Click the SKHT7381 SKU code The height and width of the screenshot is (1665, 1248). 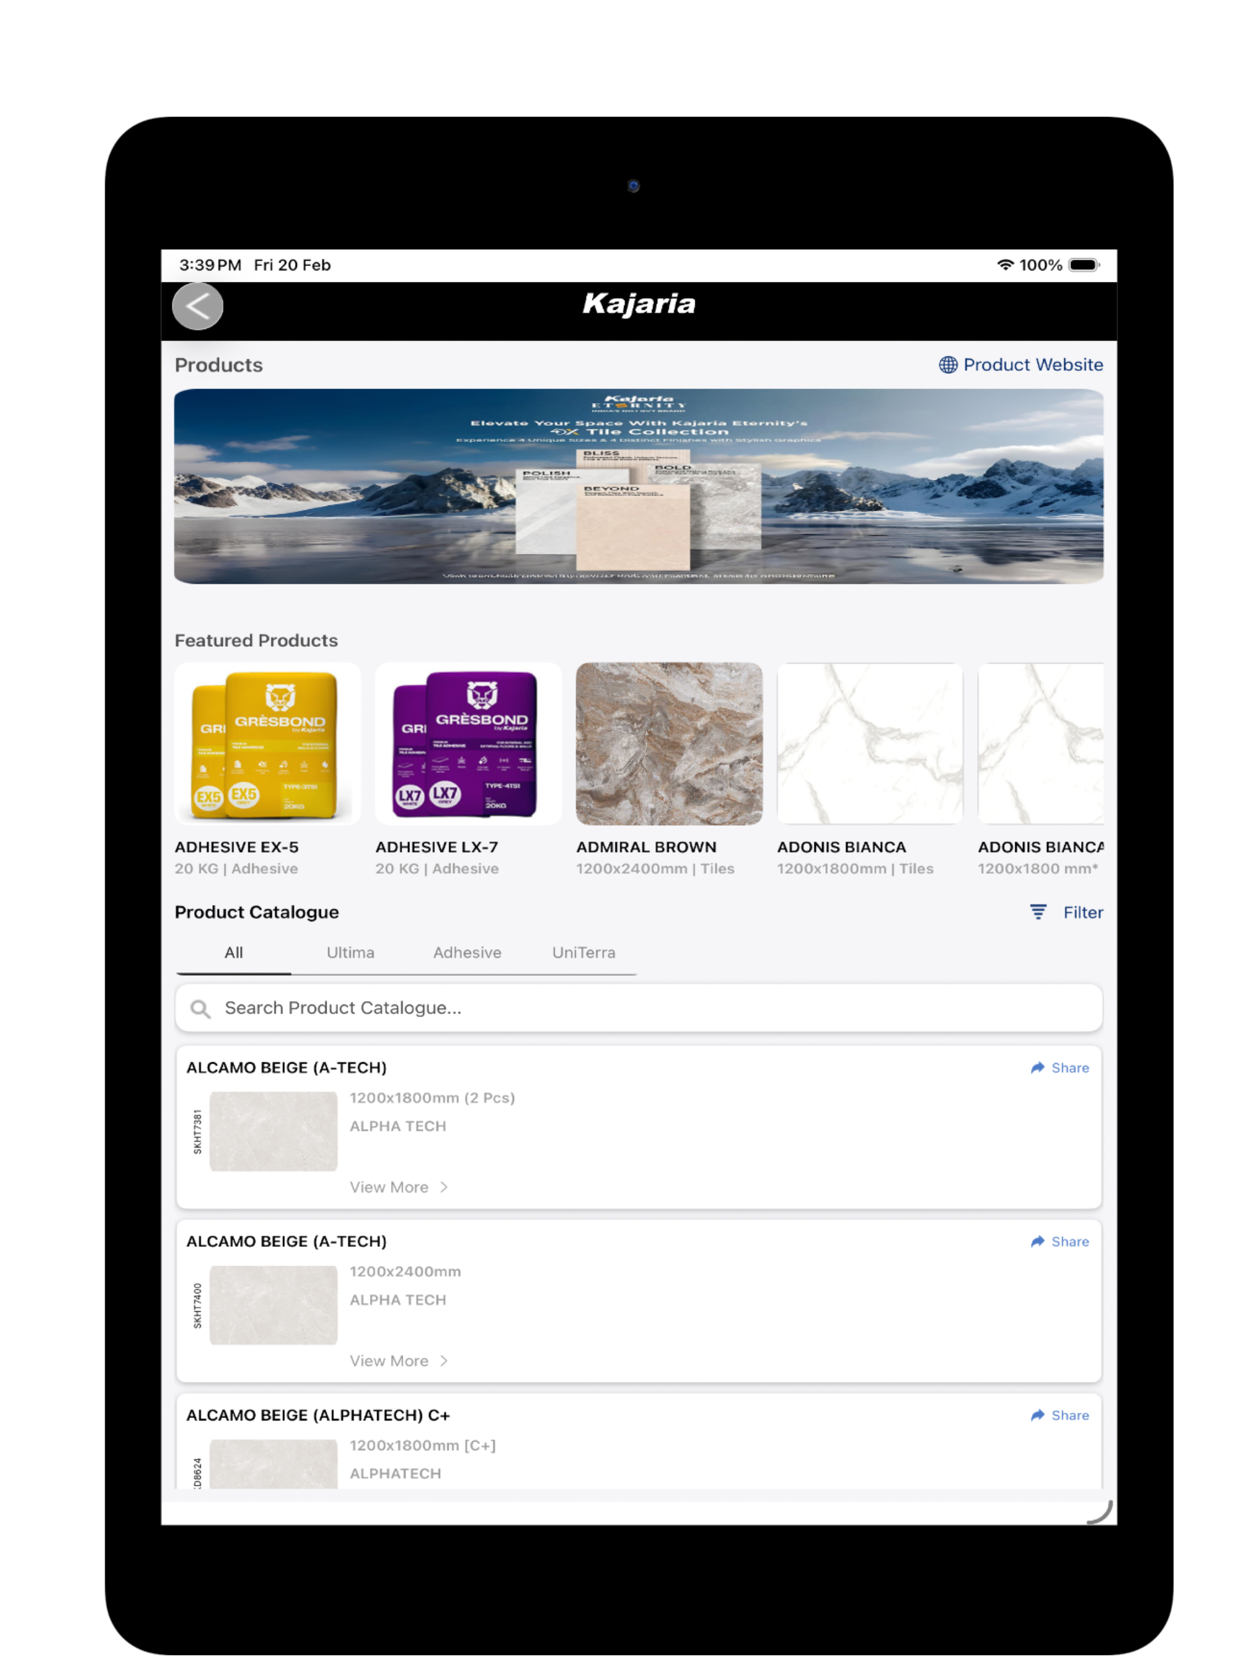click(x=198, y=1131)
